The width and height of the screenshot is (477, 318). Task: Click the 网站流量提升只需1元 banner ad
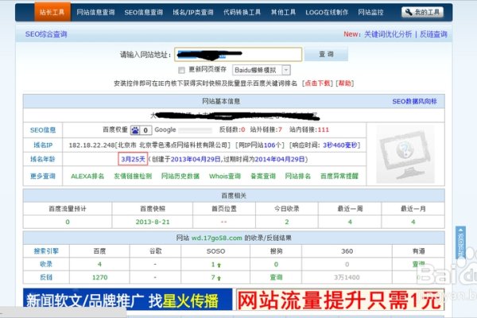(x=340, y=300)
